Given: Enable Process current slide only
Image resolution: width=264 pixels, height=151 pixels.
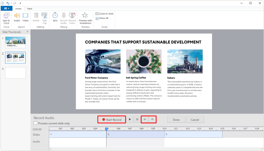Looking at the screenshot, I should pyautogui.click(x=35, y=123).
